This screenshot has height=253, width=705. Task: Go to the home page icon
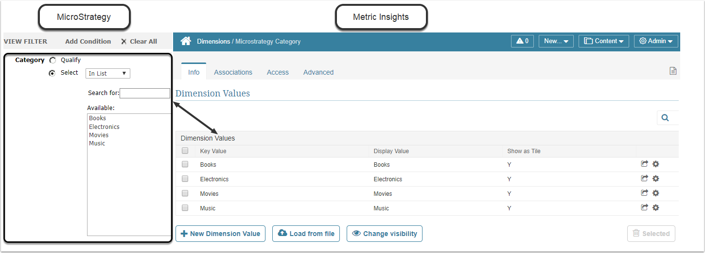pos(186,41)
